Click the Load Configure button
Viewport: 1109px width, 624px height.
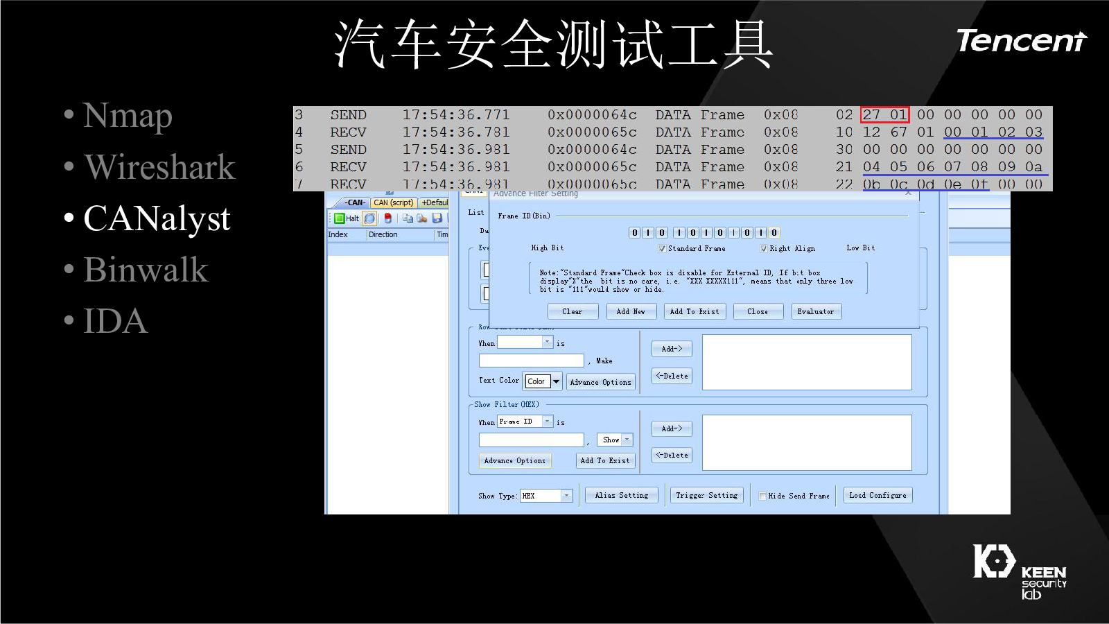pos(878,495)
